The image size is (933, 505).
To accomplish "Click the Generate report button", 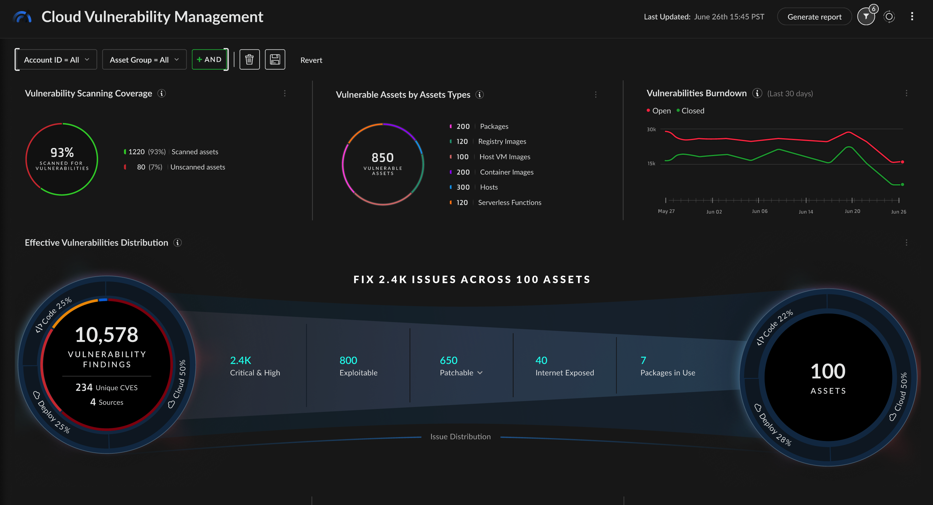I will tap(814, 16).
